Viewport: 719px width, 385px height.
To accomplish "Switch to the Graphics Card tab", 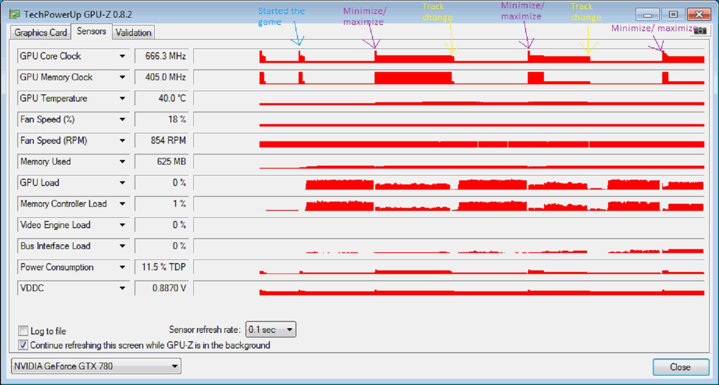I will pos(41,32).
